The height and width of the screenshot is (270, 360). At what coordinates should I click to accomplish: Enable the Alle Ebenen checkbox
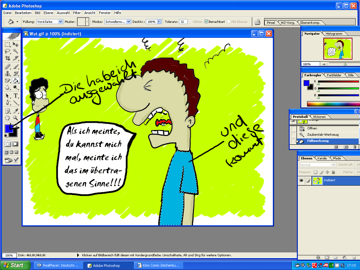pos(228,22)
